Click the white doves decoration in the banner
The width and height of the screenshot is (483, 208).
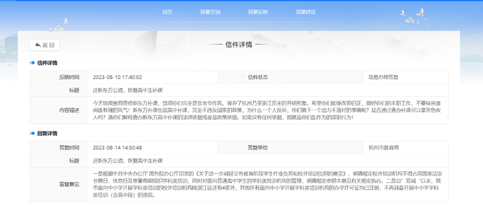(x=414, y=17)
